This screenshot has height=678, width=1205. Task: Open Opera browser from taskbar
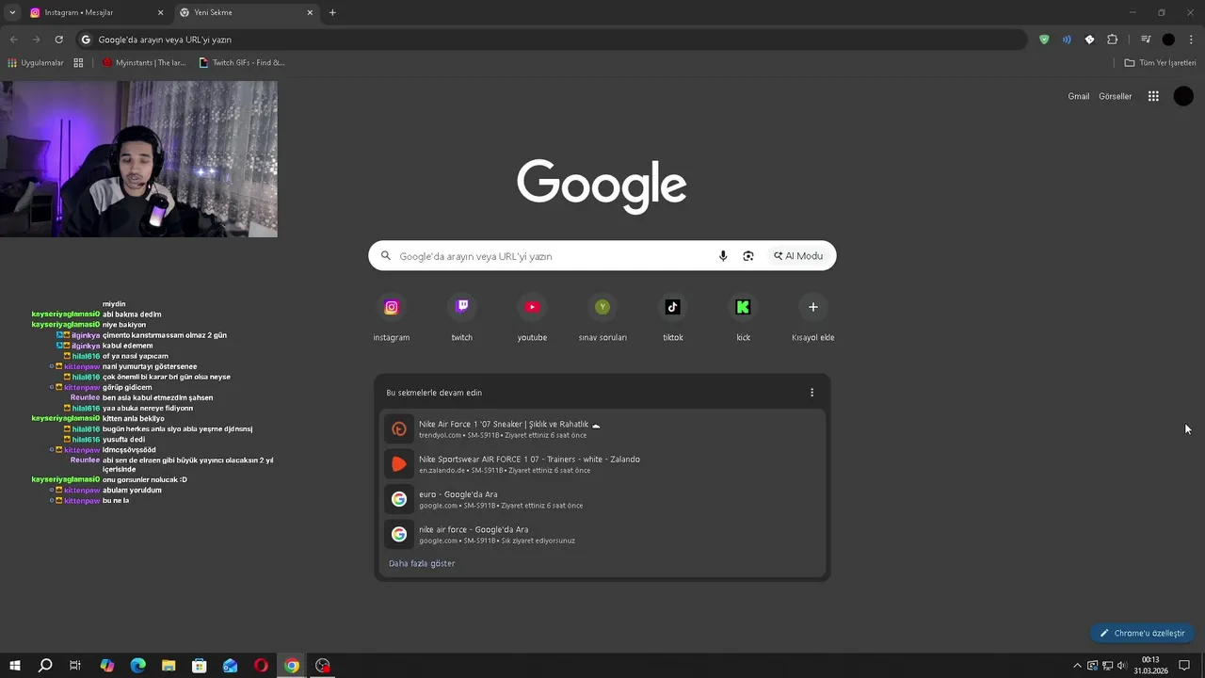tap(261, 666)
